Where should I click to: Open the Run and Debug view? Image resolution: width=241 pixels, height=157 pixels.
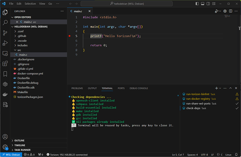click(5, 43)
